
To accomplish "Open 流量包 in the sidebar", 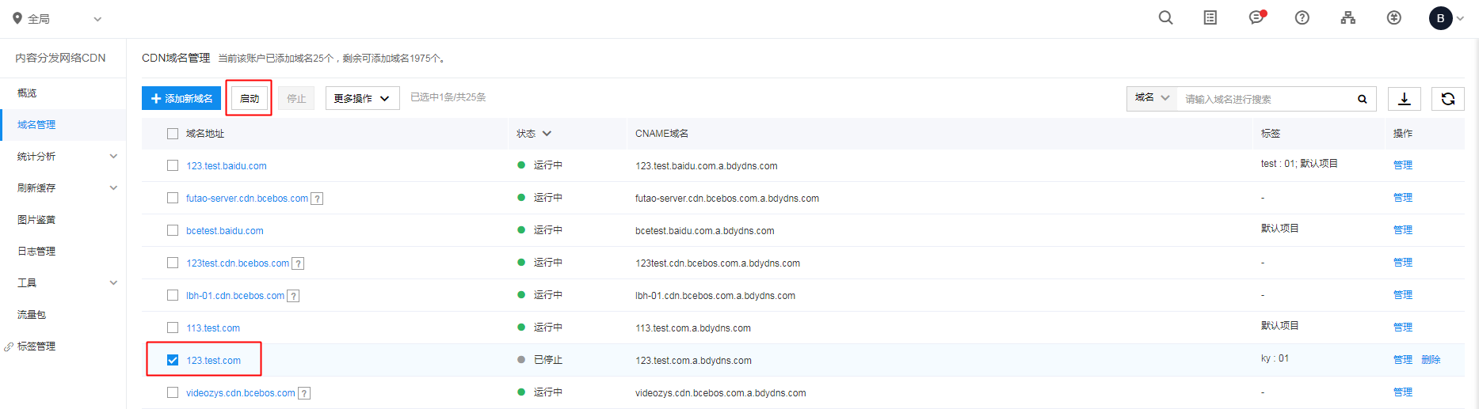I will coord(32,315).
